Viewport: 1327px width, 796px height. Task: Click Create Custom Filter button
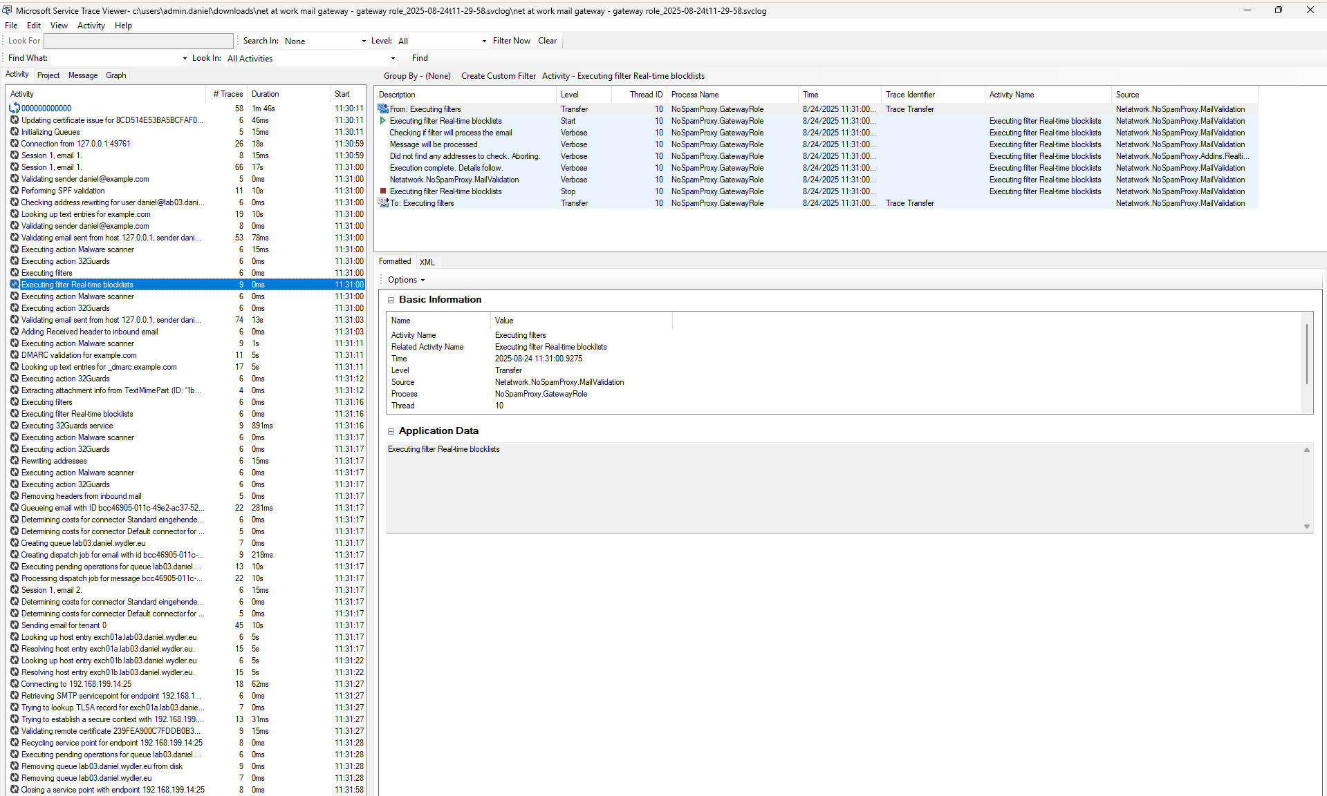(498, 76)
